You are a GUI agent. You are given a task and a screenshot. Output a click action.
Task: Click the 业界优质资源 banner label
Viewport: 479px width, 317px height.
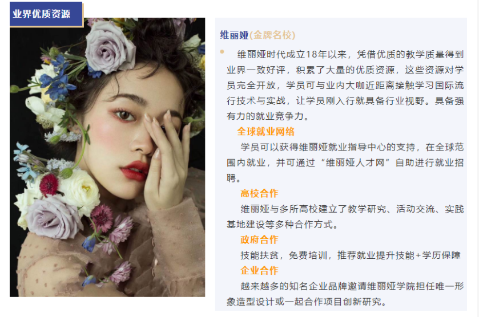click(42, 14)
